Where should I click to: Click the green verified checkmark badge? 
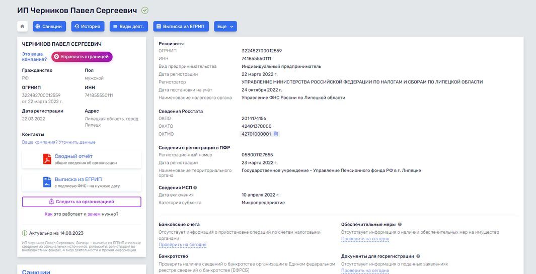click(145, 11)
